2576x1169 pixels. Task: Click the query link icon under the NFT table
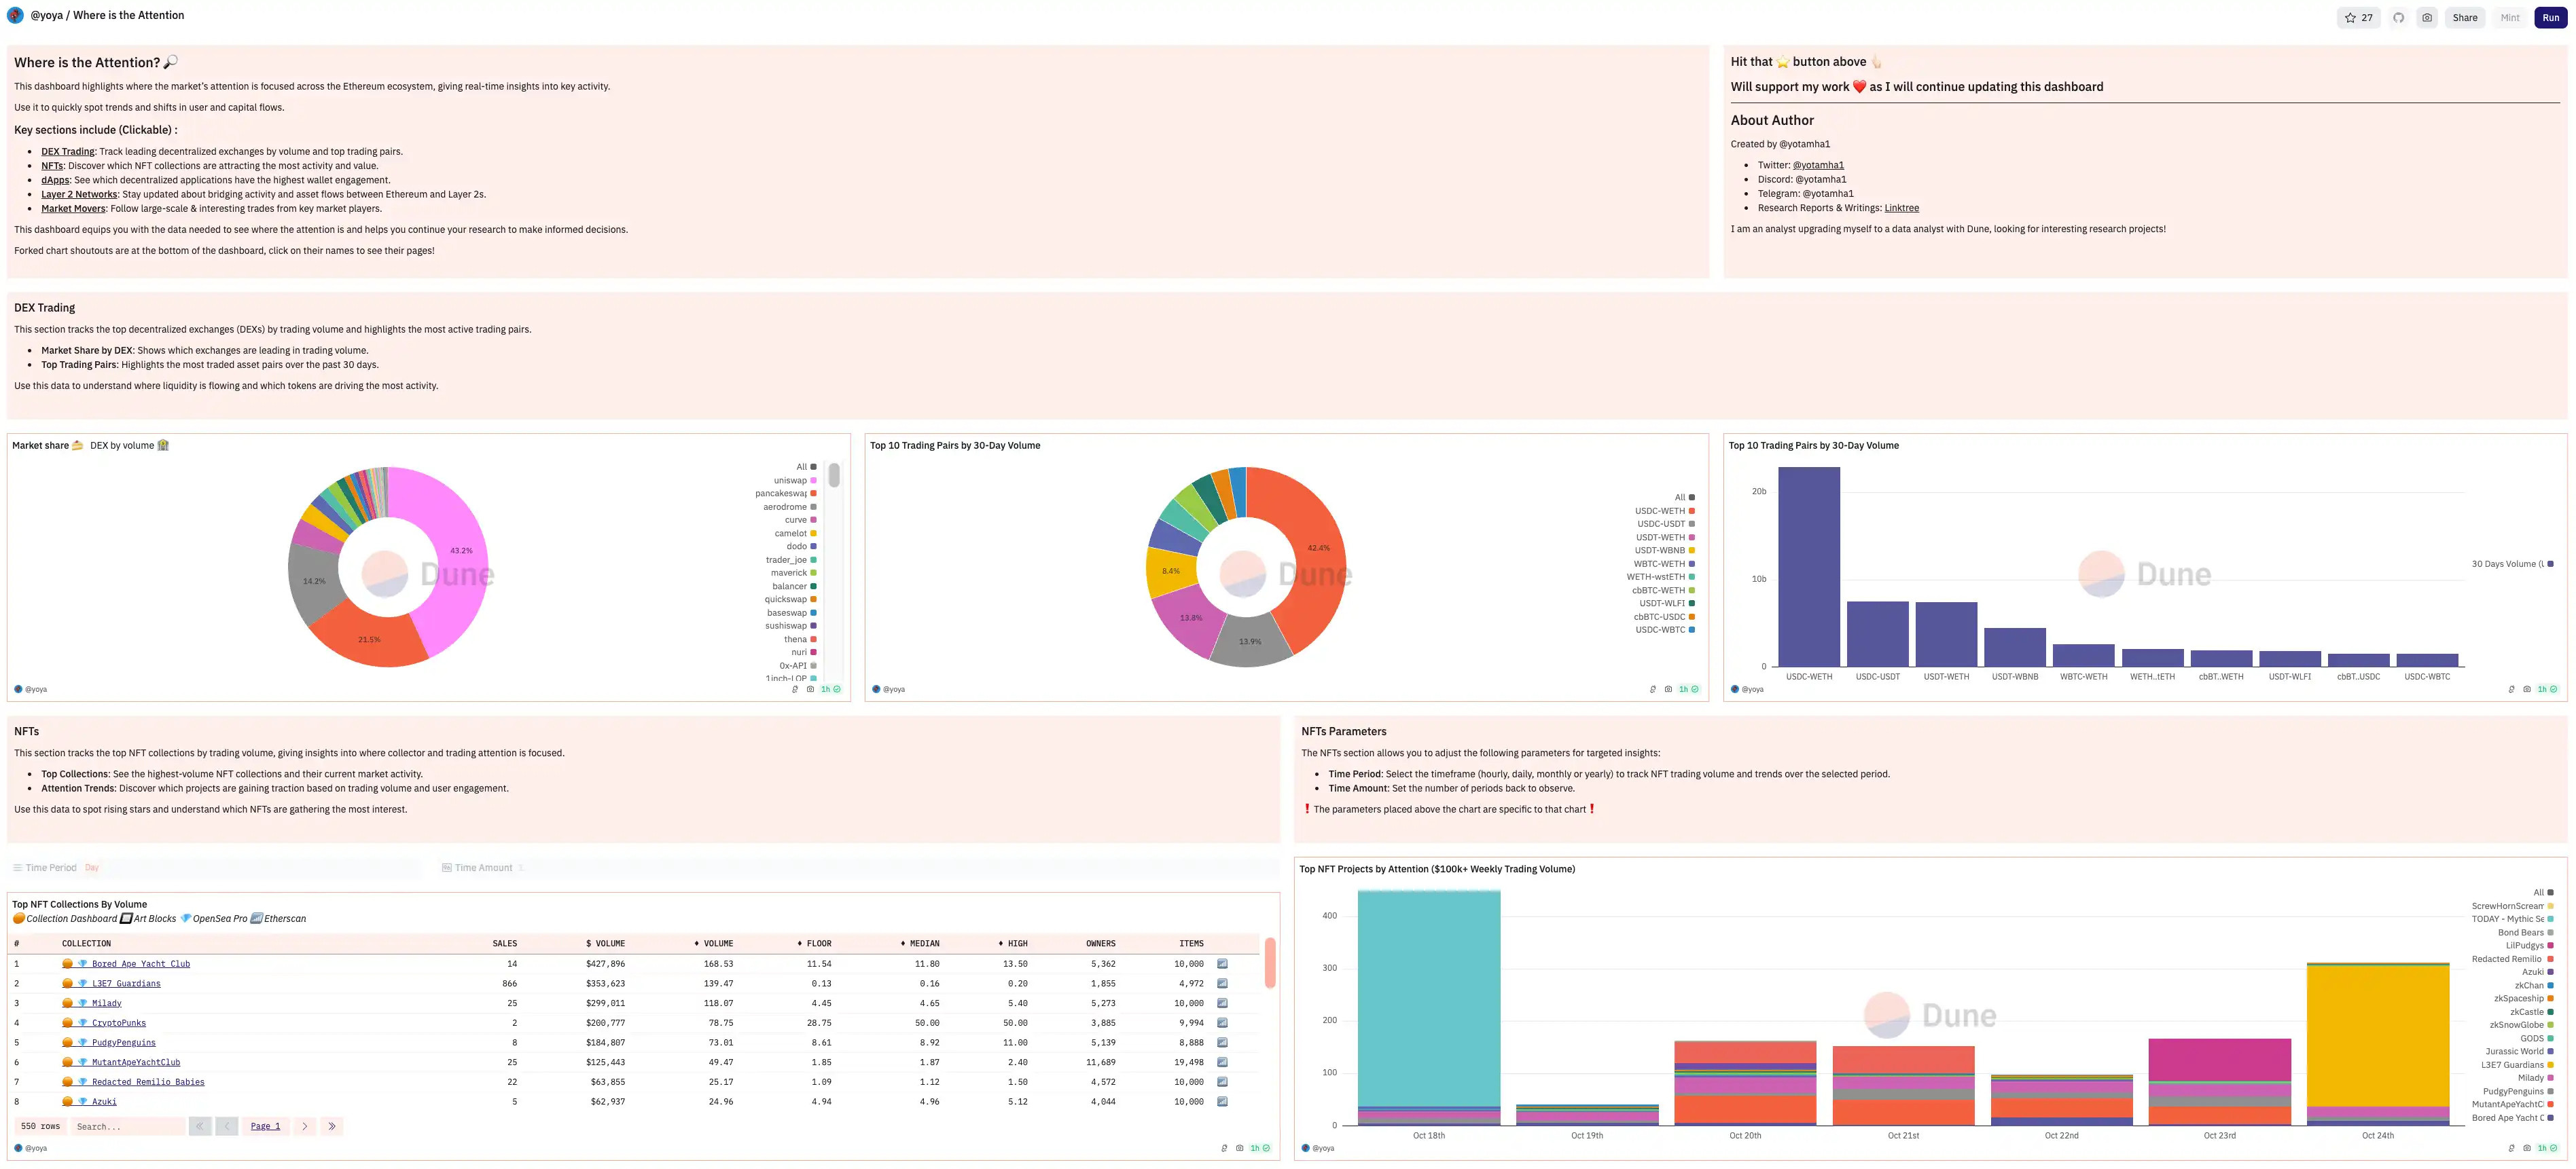(x=1224, y=1148)
